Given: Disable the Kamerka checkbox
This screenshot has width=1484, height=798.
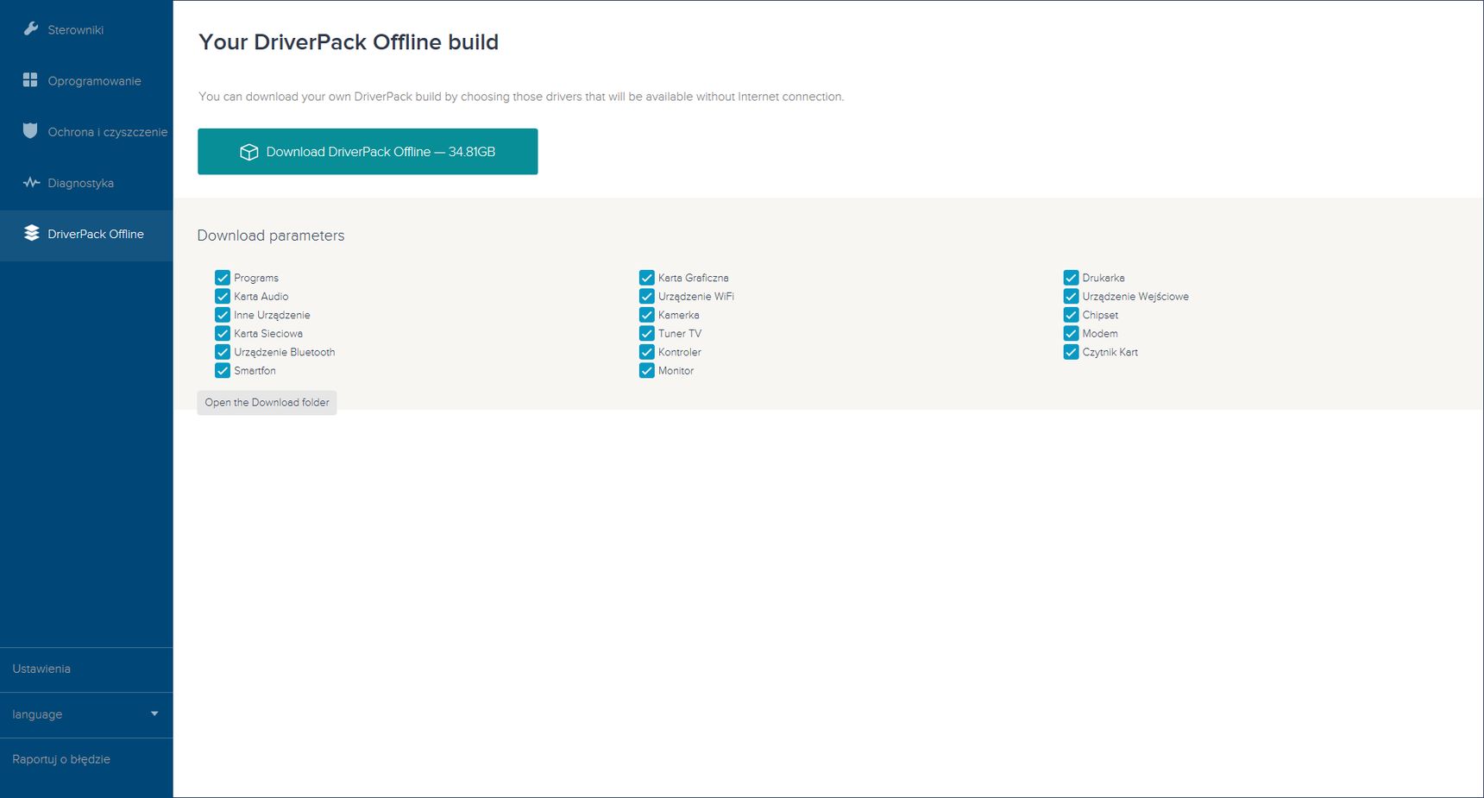Looking at the screenshot, I should 647,315.
